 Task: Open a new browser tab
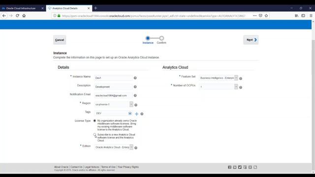[x=95, y=8]
